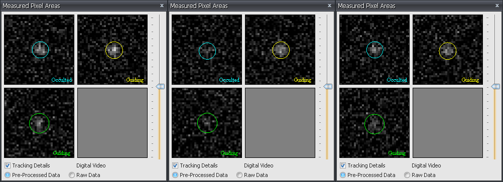The width and height of the screenshot is (503, 182).
Task: Switch to Raw Data in right panel
Action: [x=408, y=175]
